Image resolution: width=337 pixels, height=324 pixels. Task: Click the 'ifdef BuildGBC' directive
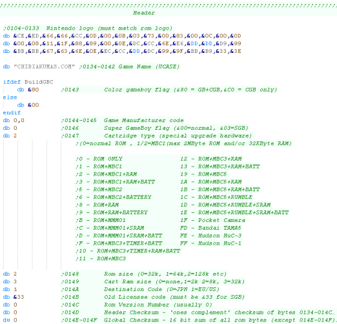point(28,82)
